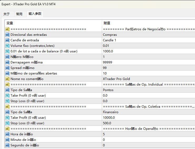
Task: Click the Volume fixo row icon
Action: coord(7,46)
